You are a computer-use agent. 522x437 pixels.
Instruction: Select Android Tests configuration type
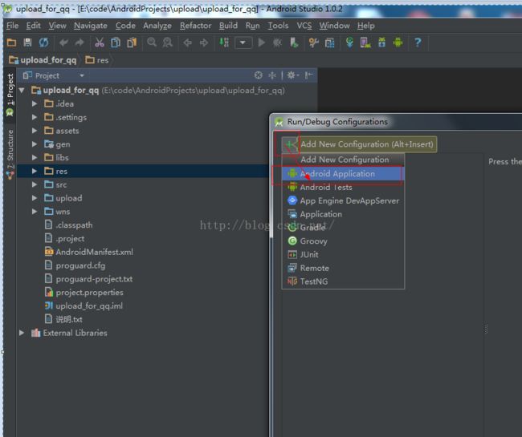click(343, 187)
